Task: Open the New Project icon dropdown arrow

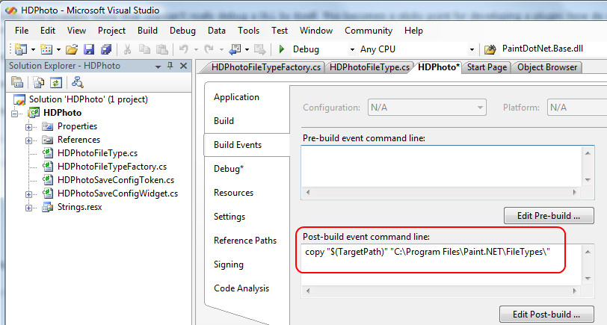Action: pyautogui.click(x=33, y=49)
